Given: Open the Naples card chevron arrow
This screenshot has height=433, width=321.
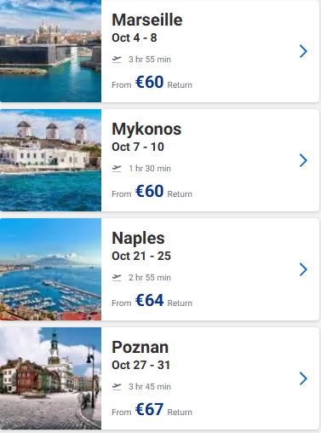Looking at the screenshot, I should coord(303,269).
